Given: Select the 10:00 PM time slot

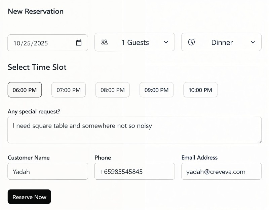Looking at the screenshot, I should [x=200, y=90].
